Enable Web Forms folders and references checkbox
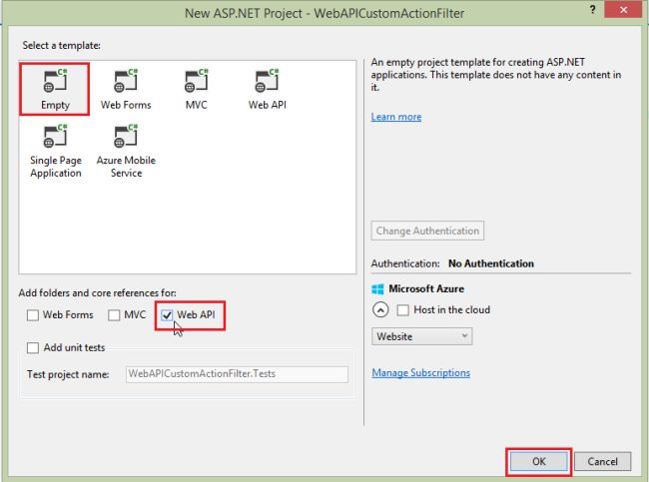Screen dimensions: 649x482 click(x=33, y=315)
